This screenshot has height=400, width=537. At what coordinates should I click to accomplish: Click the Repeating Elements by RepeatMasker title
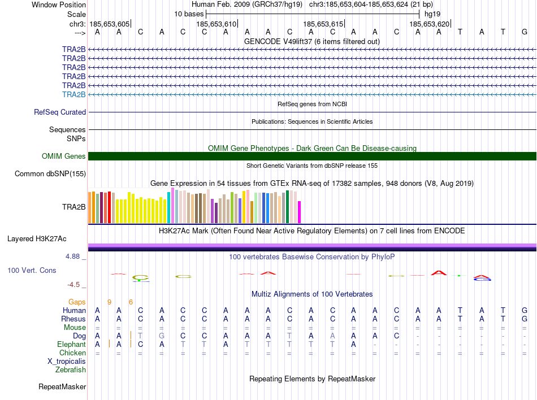[x=312, y=379]
